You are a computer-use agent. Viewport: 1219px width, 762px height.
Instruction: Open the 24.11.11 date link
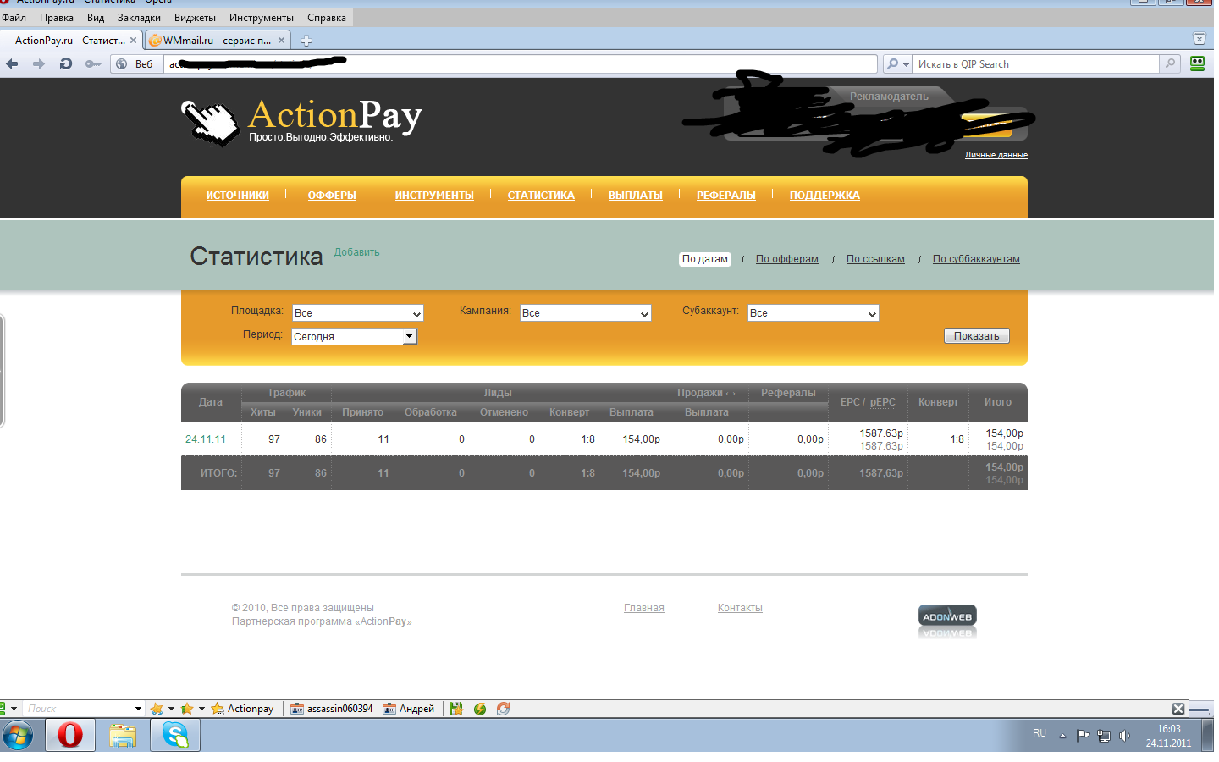pyautogui.click(x=206, y=439)
